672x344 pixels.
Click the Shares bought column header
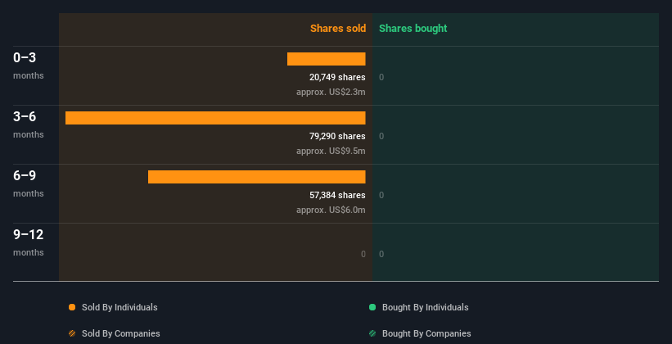[x=413, y=29]
